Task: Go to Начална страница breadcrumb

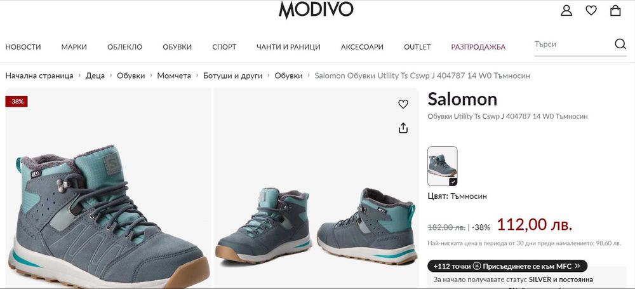Action: pyautogui.click(x=39, y=76)
